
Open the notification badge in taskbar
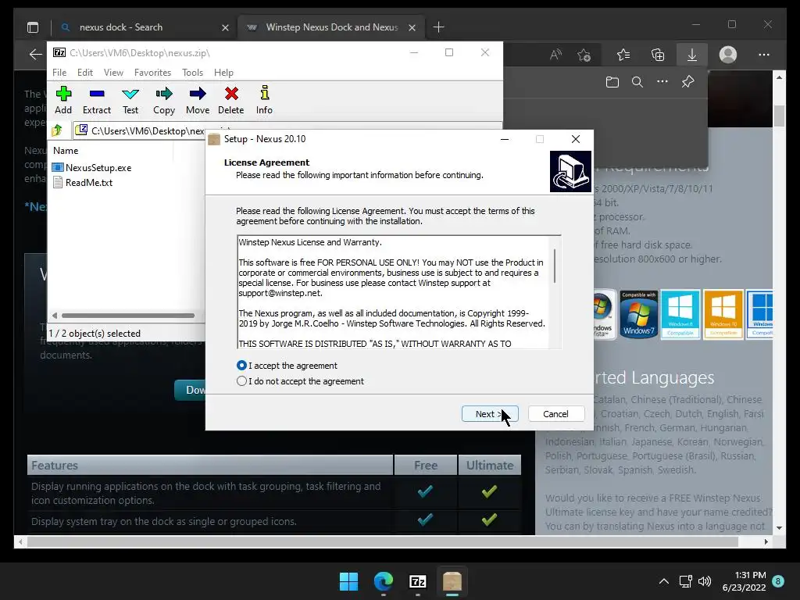[778, 581]
